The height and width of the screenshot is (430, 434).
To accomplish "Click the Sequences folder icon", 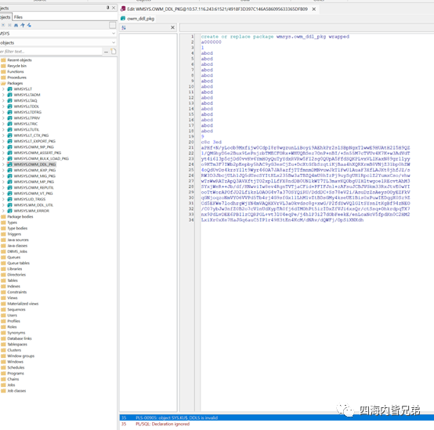I will (3, 309).
